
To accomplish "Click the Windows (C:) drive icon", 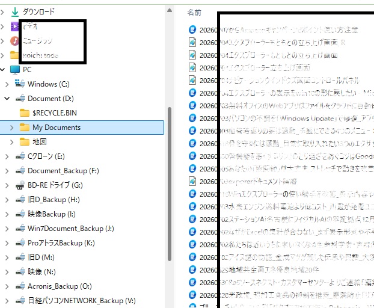I will click(x=20, y=84).
